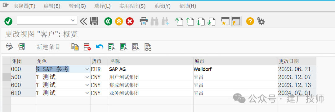Screen dimensions: 335x112
Task: Click the blue Undo change icon
Action: tap(99, 47)
